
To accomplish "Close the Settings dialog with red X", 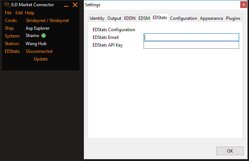I will point(244,5).
